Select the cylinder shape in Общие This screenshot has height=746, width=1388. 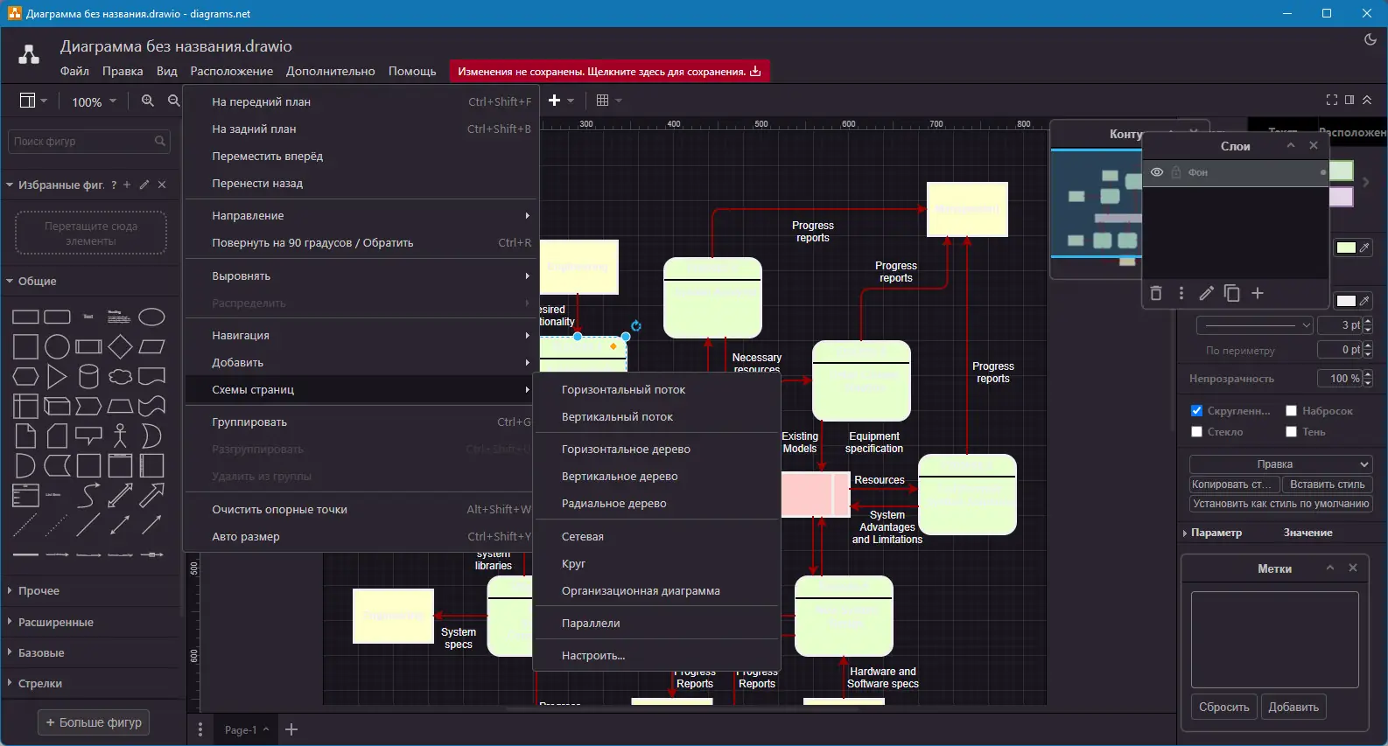[x=88, y=376]
